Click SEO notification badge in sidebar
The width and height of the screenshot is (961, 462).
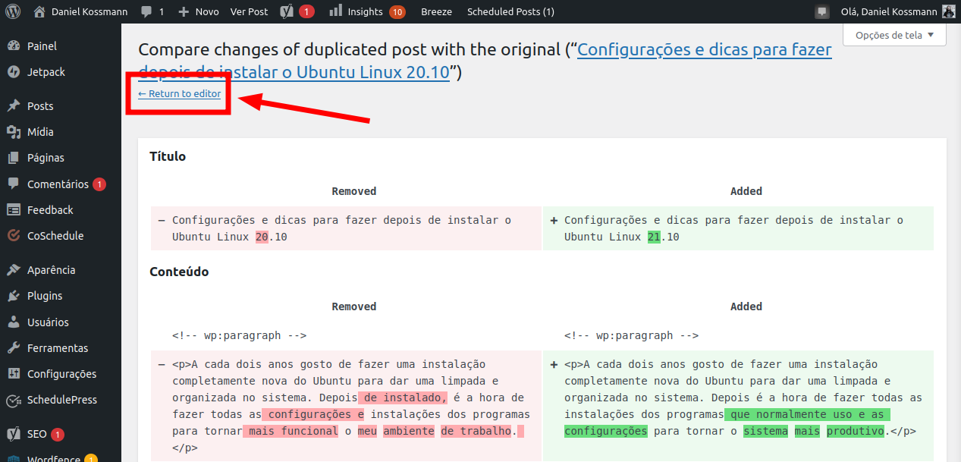(58, 435)
